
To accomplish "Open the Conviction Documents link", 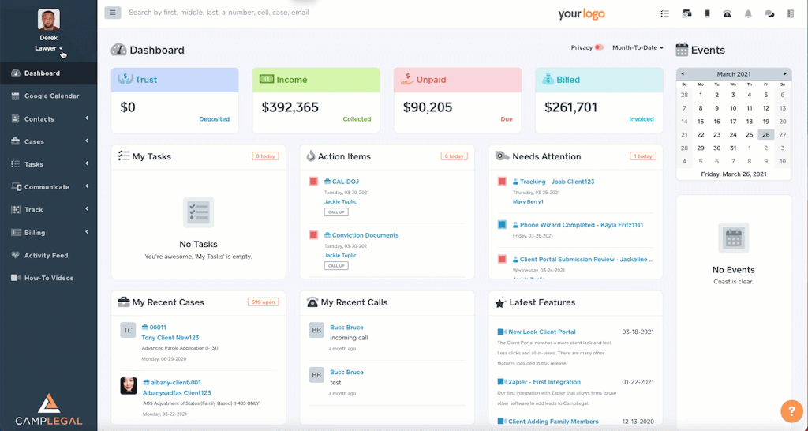I will tap(365, 235).
